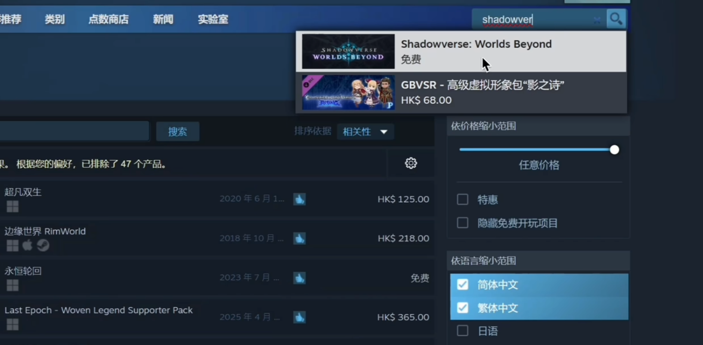Open the 点数商店 tab
This screenshot has width=703, height=345.
[x=108, y=19]
